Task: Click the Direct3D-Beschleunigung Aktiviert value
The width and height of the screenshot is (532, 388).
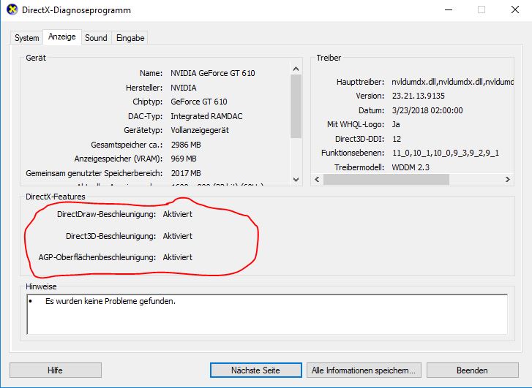Action: pos(177,236)
